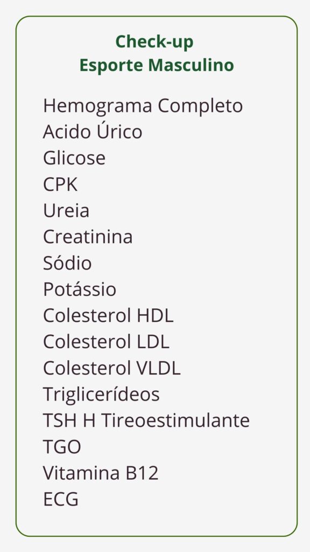Image resolution: width=310 pixels, height=552 pixels.
Task: Select the ECG exam entry
Action: point(60,499)
